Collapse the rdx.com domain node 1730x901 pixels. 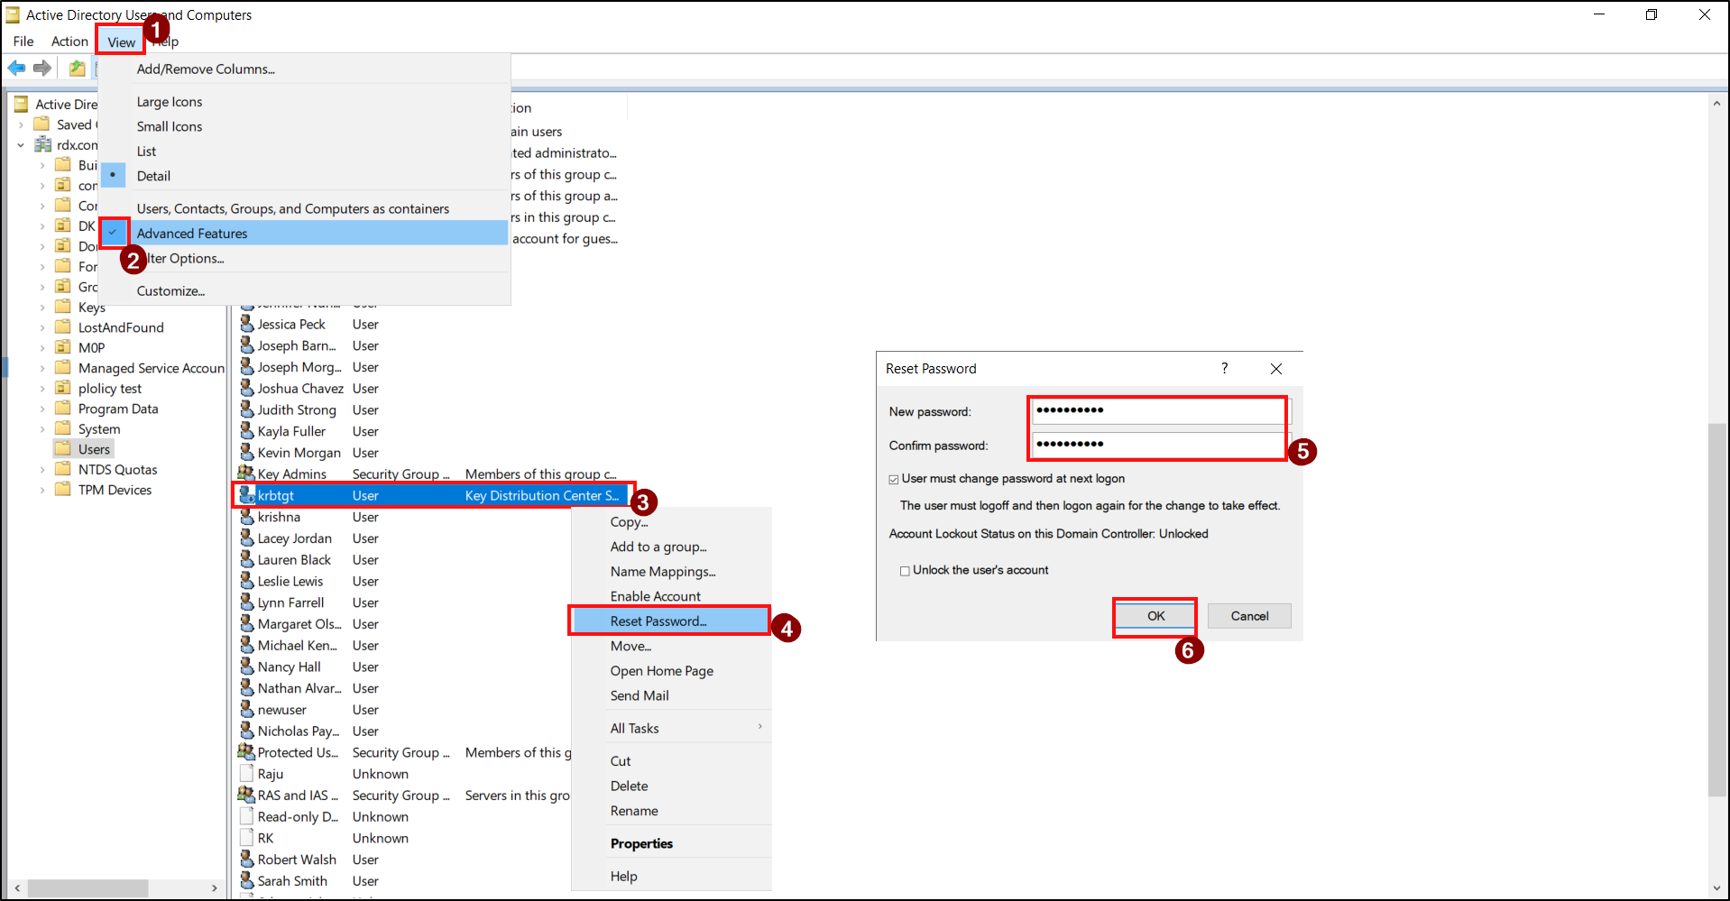(21, 144)
